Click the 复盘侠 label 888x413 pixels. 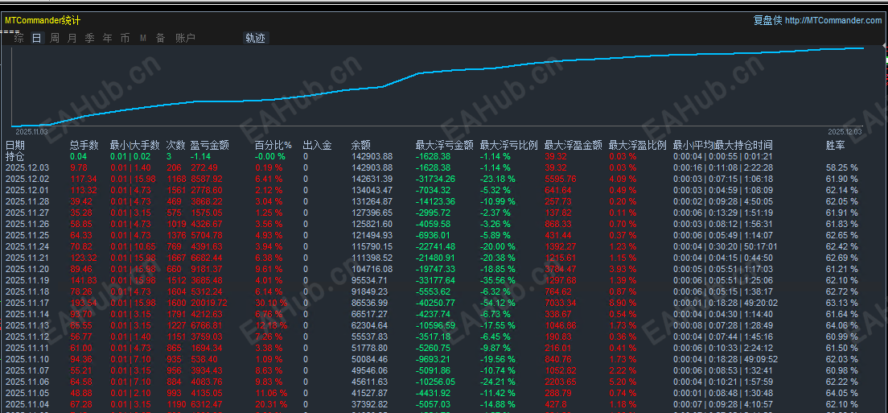pyautogui.click(x=767, y=20)
